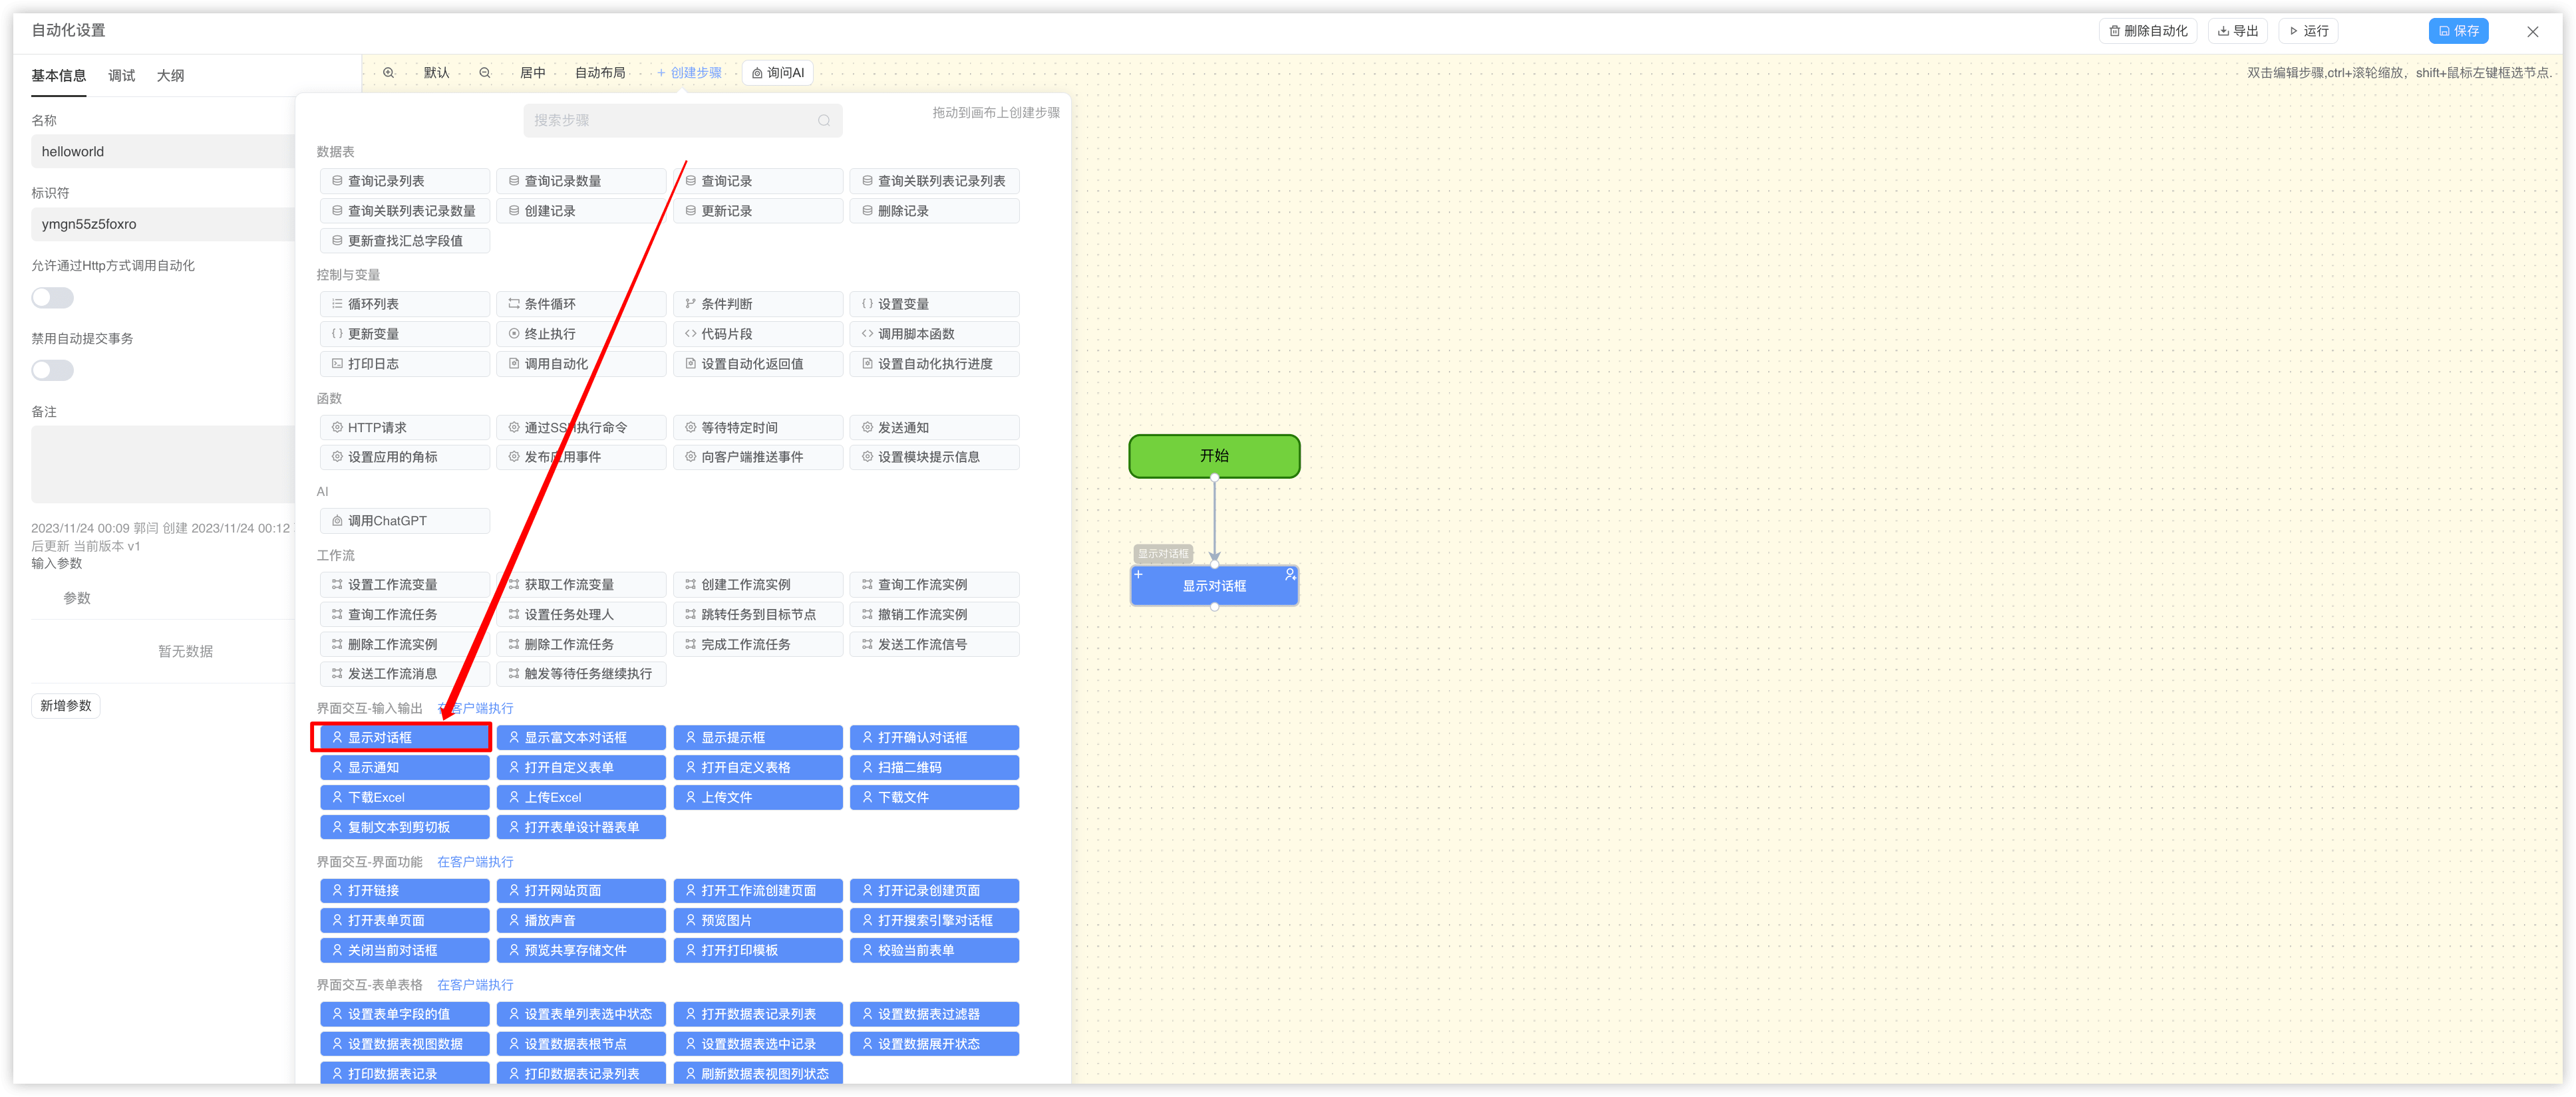Click user icon on 显示对话框 canvas node
Screen dimensions: 2576x1097
point(1290,574)
